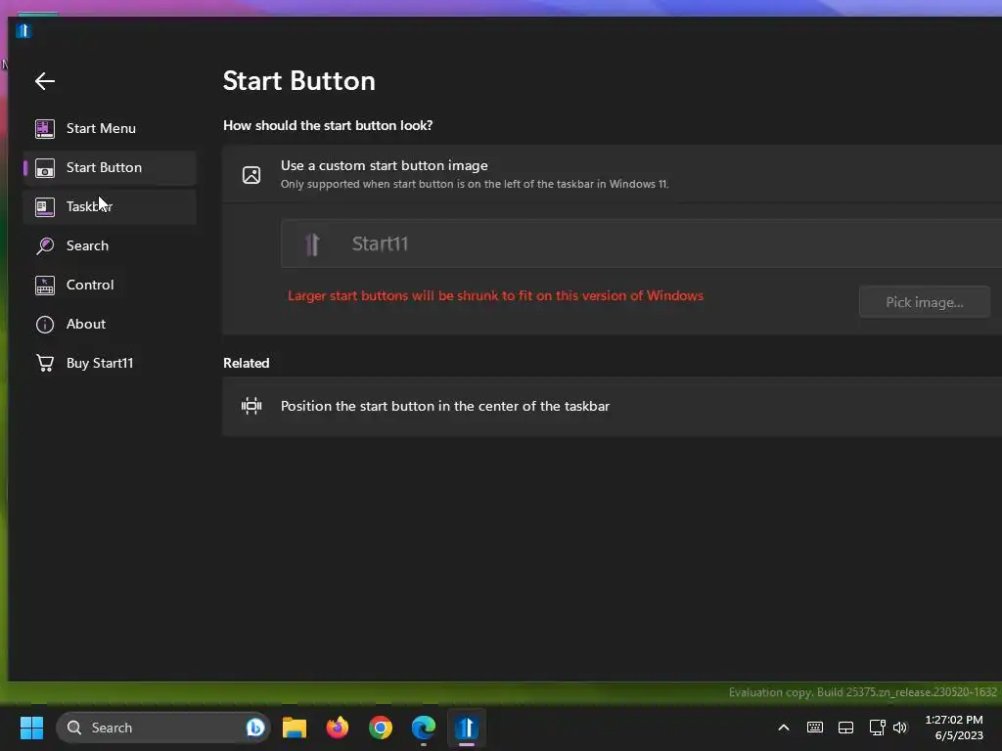This screenshot has width=1002, height=751.
Task: Click the Search magnifier sidebar icon
Action: (x=45, y=245)
